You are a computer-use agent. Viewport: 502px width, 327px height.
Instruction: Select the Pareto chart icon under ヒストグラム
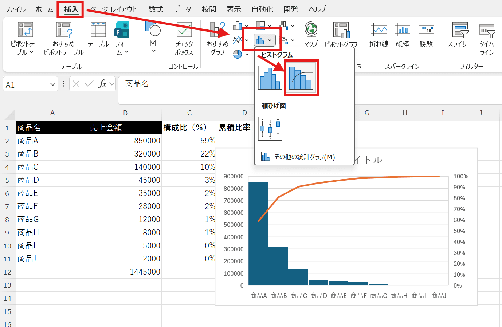coord(301,78)
